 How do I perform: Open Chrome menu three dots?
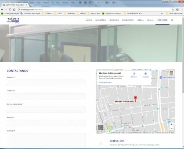182,10
